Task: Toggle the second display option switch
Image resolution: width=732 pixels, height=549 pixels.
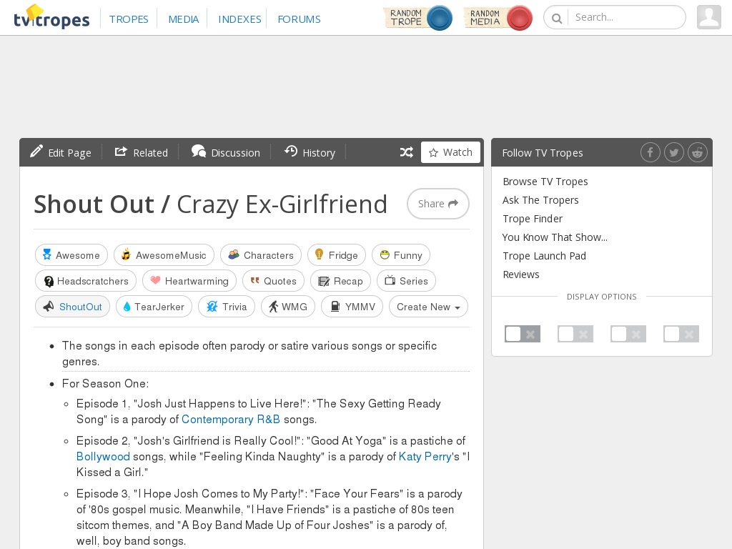Action: pos(575,334)
